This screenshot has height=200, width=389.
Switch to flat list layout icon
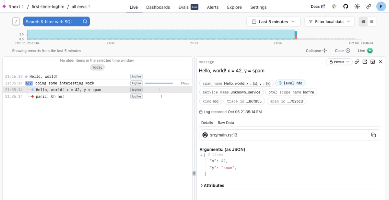coord(372,22)
